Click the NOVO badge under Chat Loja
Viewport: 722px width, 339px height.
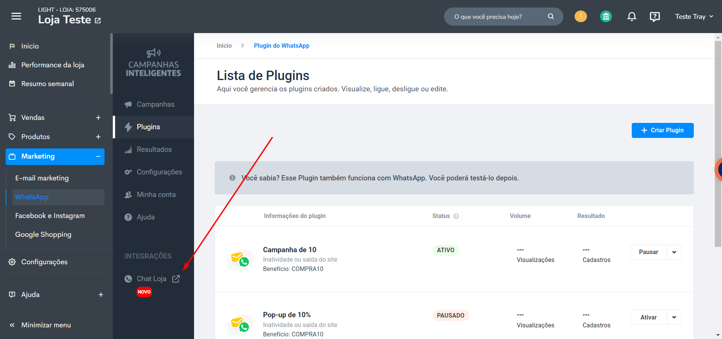coord(144,292)
